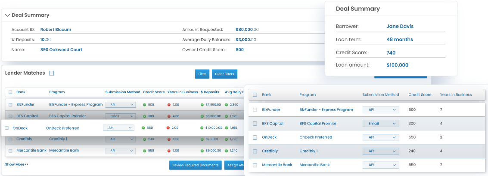Tick header checkbox in front overlay table

click(255, 95)
